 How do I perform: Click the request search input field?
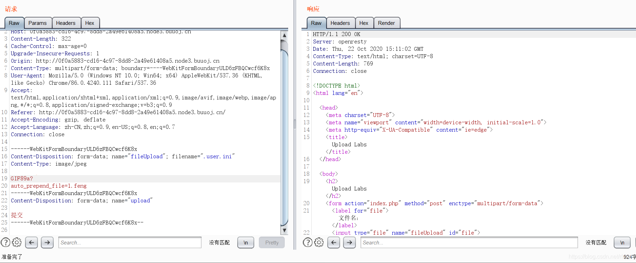pos(130,242)
